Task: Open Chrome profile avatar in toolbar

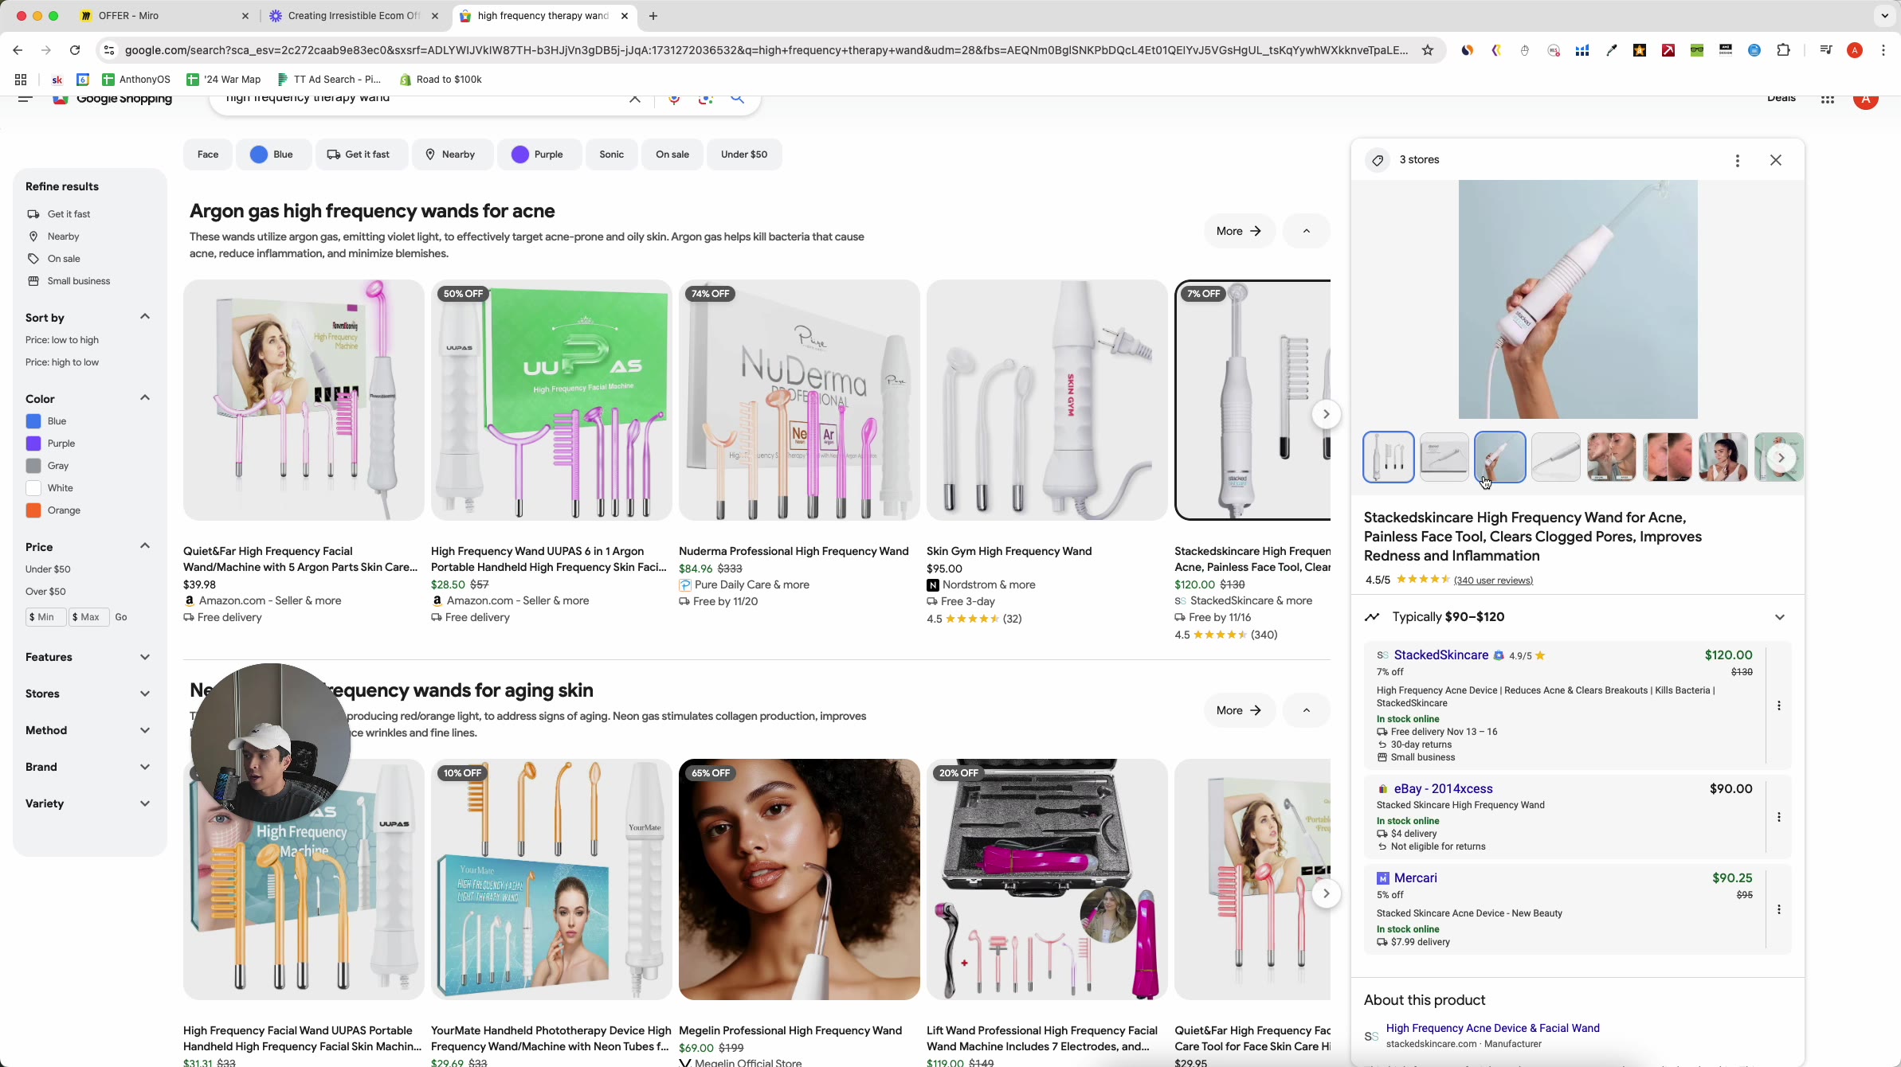Action: click(1855, 50)
